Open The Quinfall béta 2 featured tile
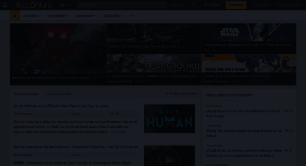Image resolution: width=306 pixels, height=166 pixels. [x=154, y=39]
